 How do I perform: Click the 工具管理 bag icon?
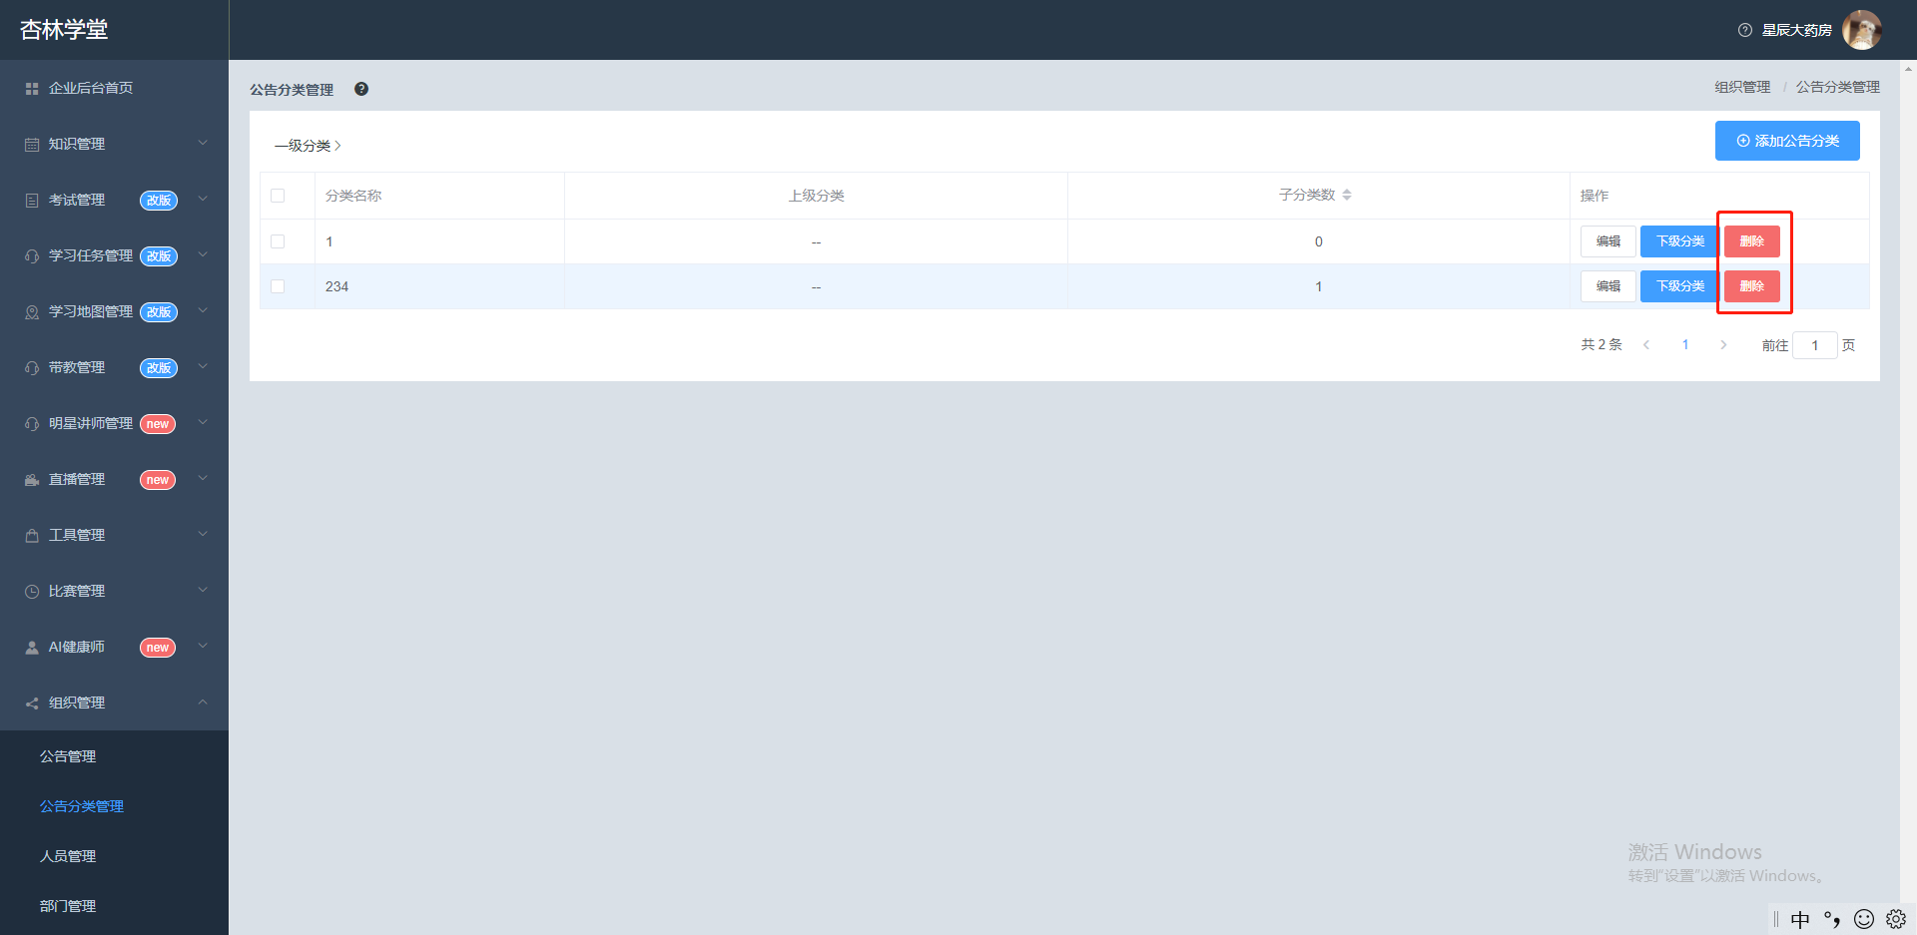click(32, 536)
